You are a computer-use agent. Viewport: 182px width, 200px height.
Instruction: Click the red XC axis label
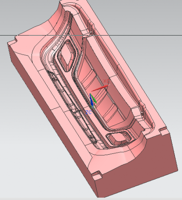pyautogui.click(x=107, y=81)
